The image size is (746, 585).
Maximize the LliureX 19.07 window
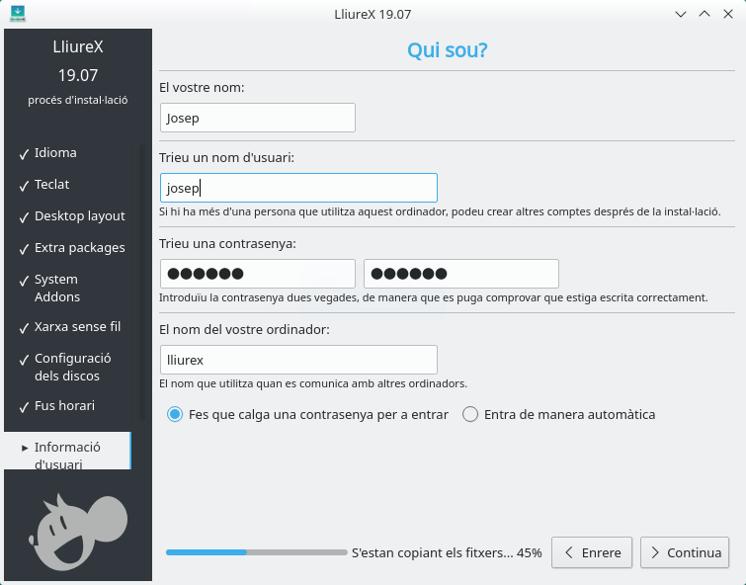click(x=705, y=14)
